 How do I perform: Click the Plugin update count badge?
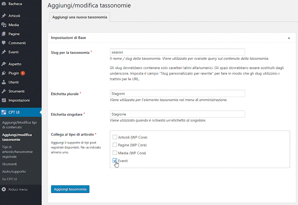(x=23, y=73)
